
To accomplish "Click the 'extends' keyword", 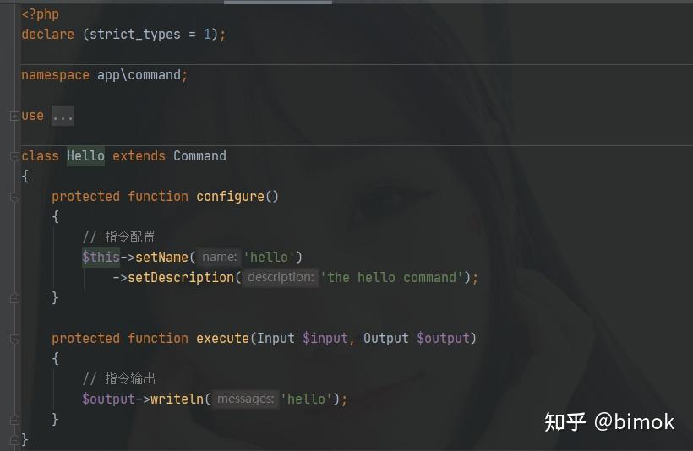I will tap(139, 156).
